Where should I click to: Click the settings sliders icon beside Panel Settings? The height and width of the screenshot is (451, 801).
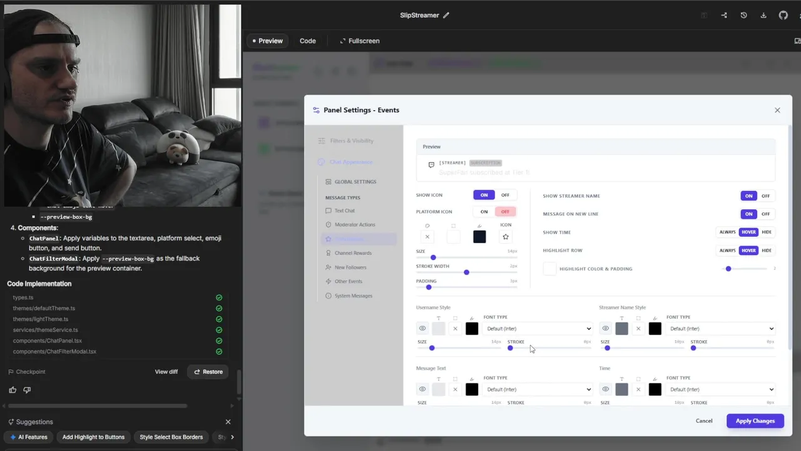(x=316, y=110)
